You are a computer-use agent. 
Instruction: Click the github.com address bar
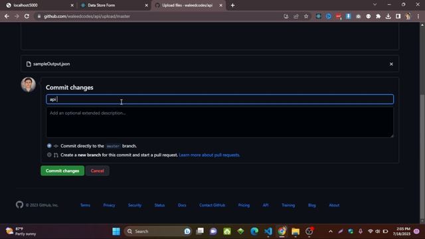pyautogui.click(x=160, y=16)
